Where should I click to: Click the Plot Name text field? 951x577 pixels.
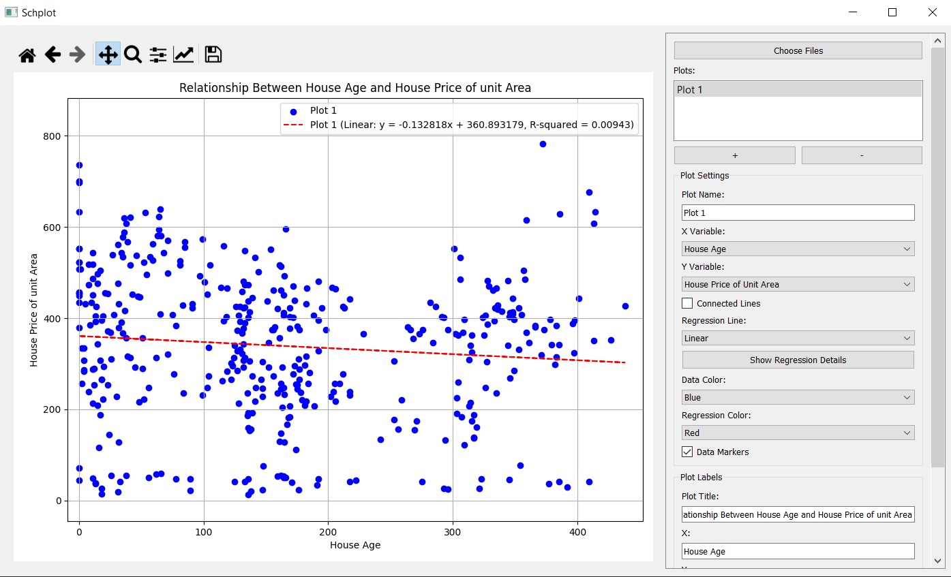point(798,213)
